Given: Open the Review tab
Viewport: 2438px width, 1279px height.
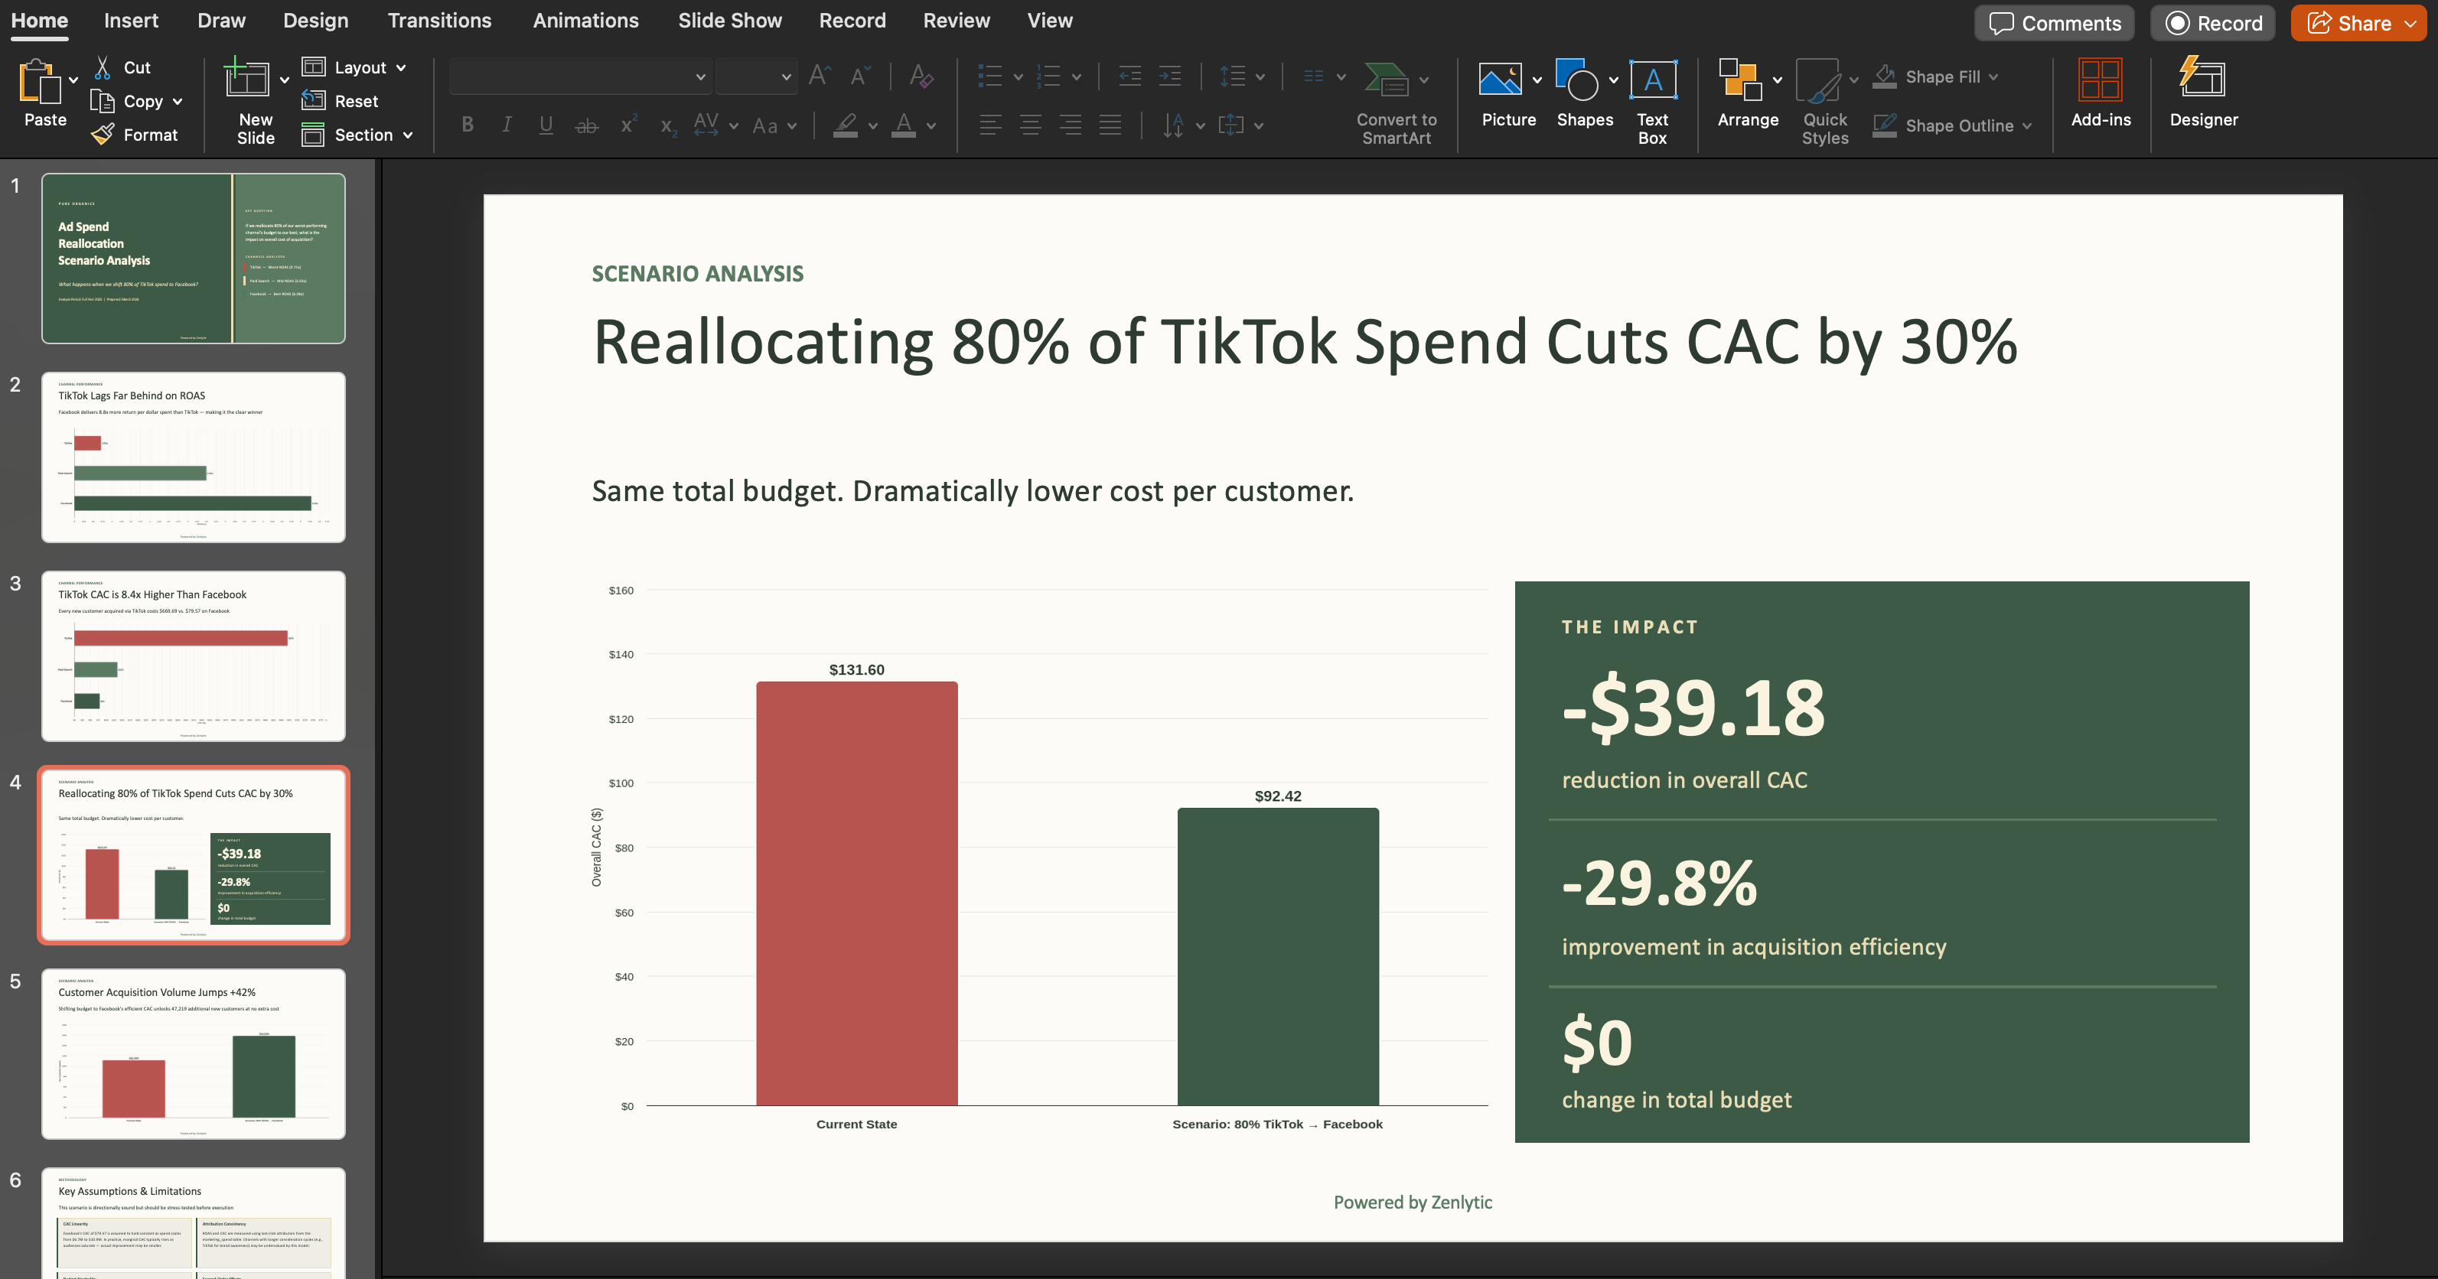Looking at the screenshot, I should [957, 21].
